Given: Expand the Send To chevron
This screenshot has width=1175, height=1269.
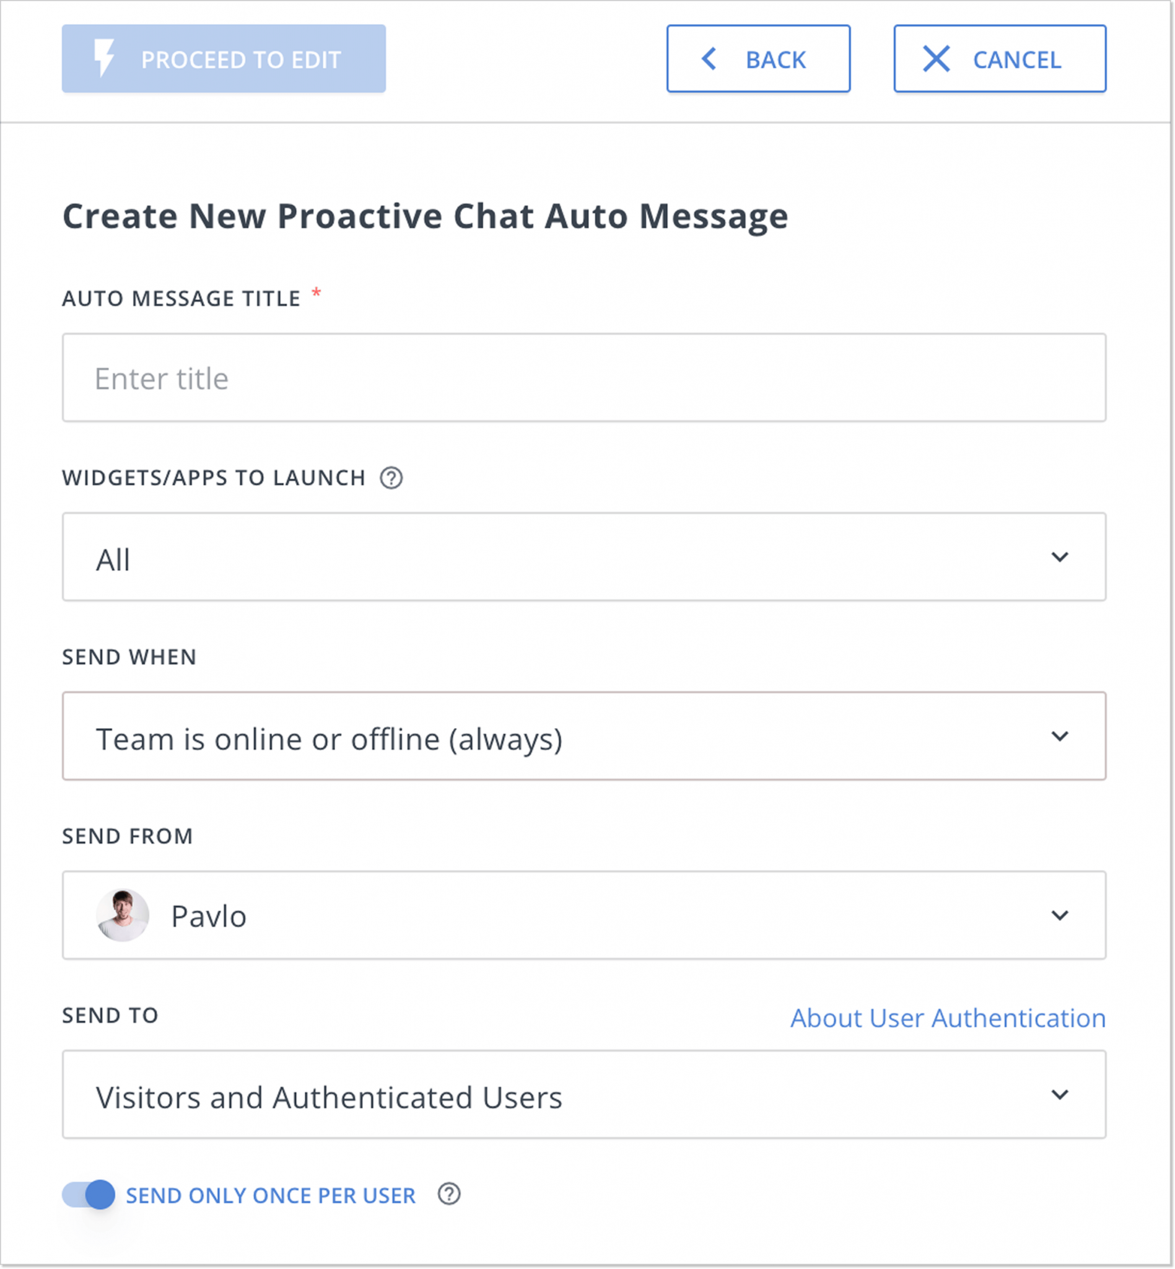Looking at the screenshot, I should pos(1059,1096).
